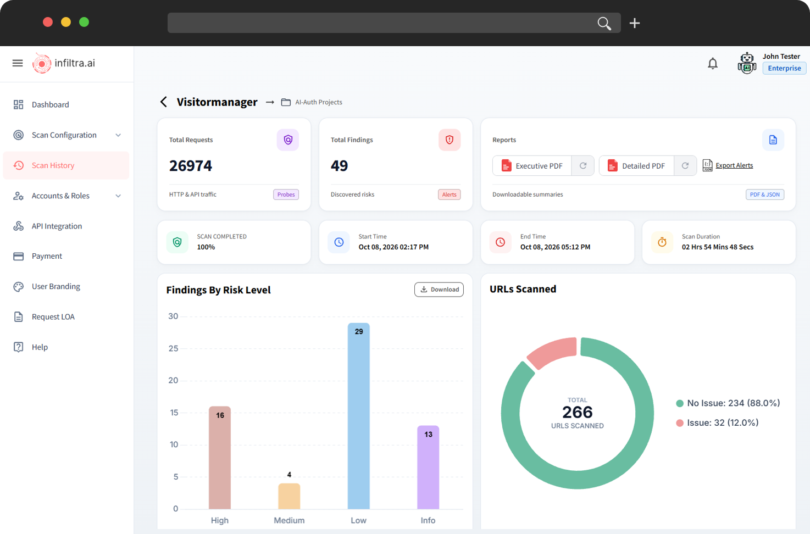The width and height of the screenshot is (810, 534).
Task: Expand the Scan Configuration submenu chevron
Action: pos(118,135)
